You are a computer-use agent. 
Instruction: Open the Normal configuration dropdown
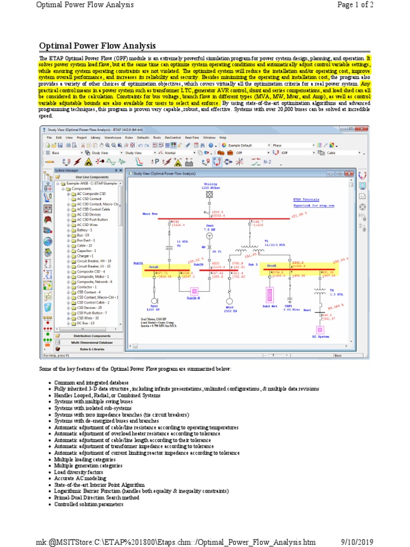(194, 153)
